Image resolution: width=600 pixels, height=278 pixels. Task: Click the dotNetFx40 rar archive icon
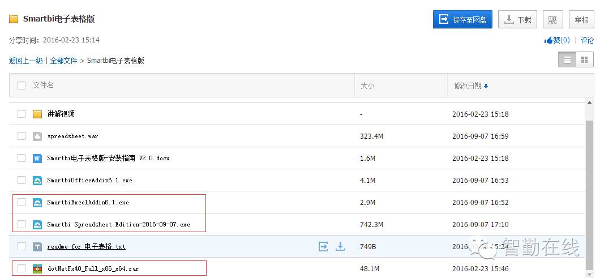tap(37, 268)
